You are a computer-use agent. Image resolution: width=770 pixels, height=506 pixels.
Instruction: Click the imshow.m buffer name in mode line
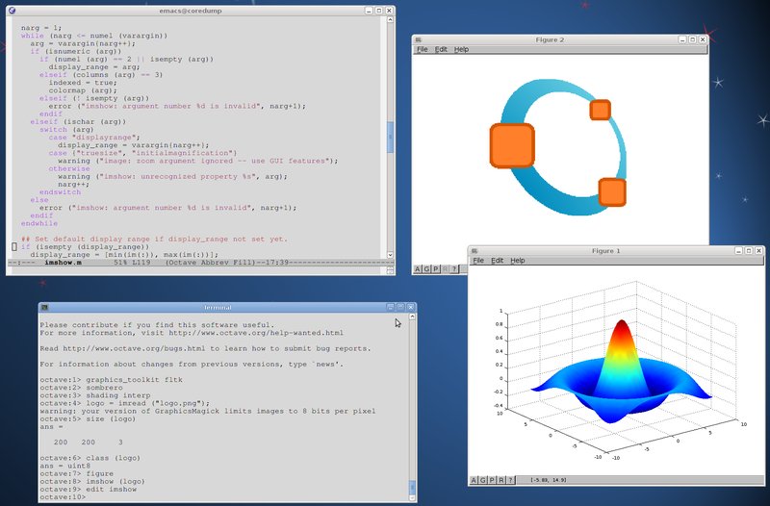63,263
